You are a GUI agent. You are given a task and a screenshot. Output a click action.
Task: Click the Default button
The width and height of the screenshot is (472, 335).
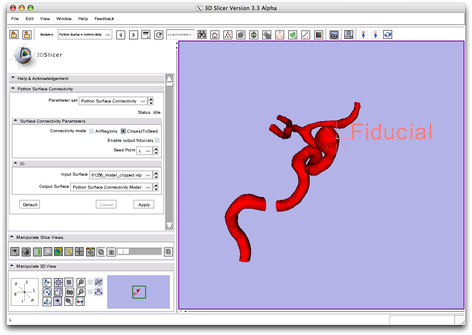(30, 205)
